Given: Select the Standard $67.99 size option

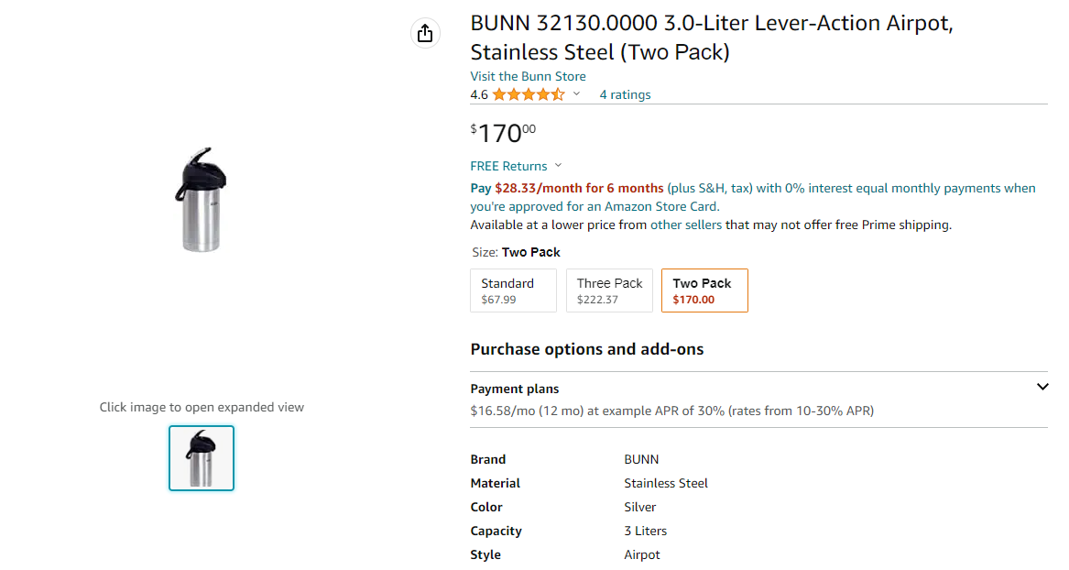Looking at the screenshot, I should [513, 290].
